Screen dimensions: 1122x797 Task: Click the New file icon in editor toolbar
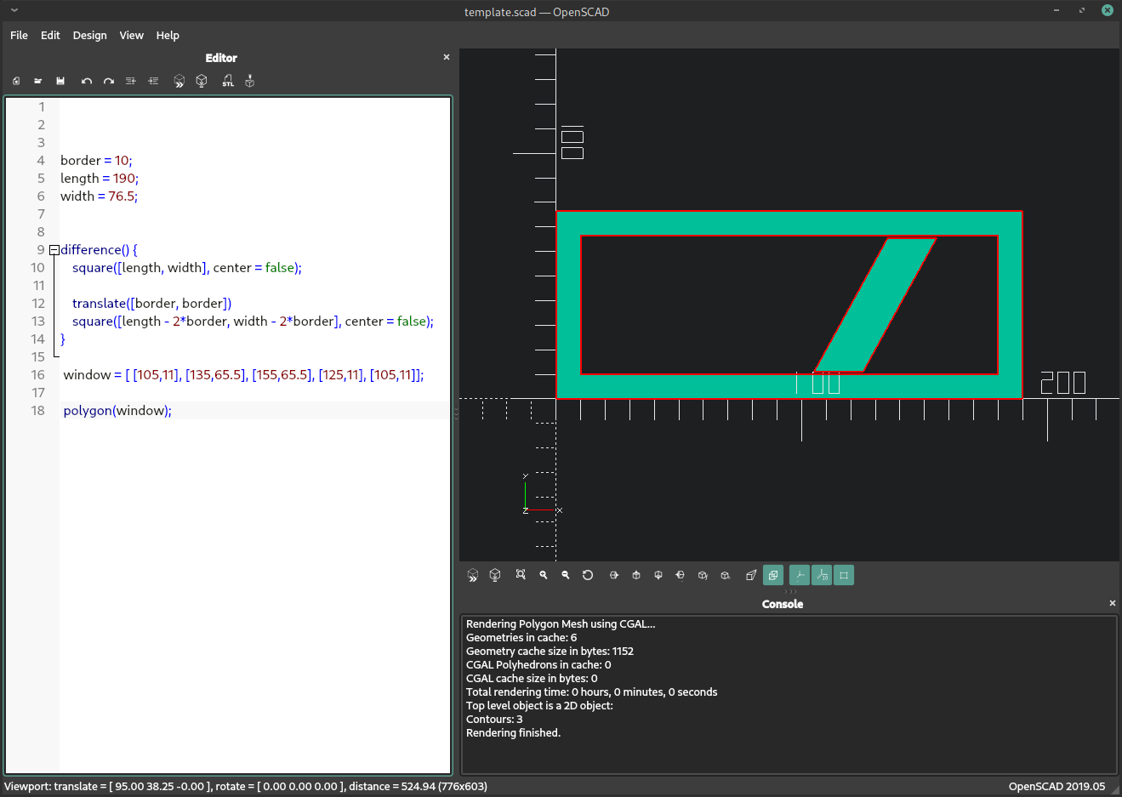tap(16, 81)
